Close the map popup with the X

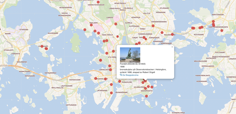click(x=172, y=47)
